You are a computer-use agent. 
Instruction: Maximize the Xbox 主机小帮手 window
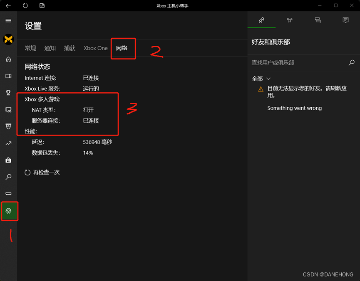point(336,5)
